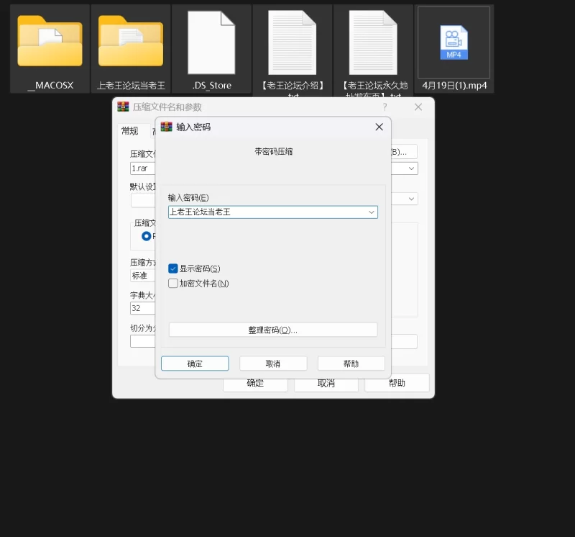
Task: Select the archive format radio button
Action: 147,236
